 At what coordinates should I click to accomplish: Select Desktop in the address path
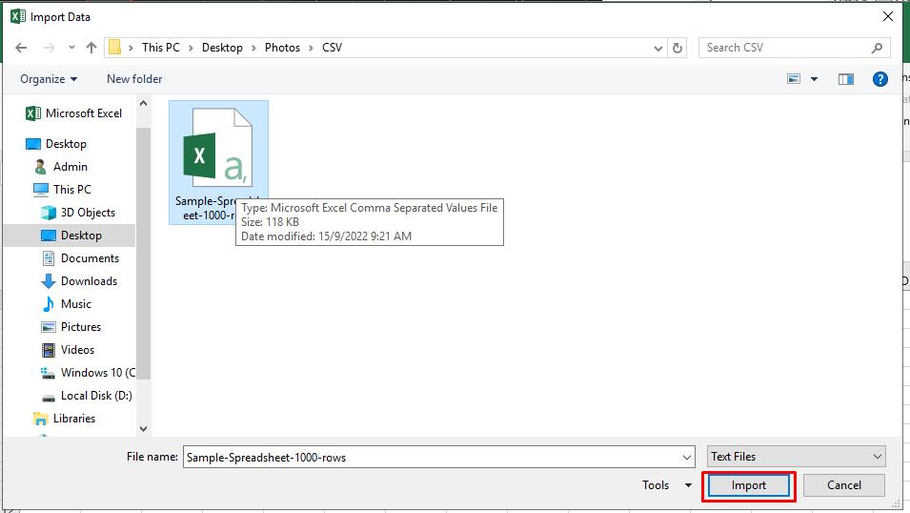[x=222, y=48]
